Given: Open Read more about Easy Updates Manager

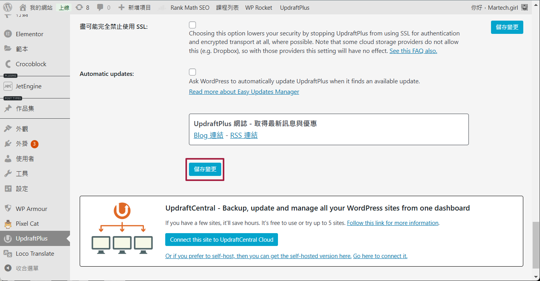Looking at the screenshot, I should [x=244, y=92].
